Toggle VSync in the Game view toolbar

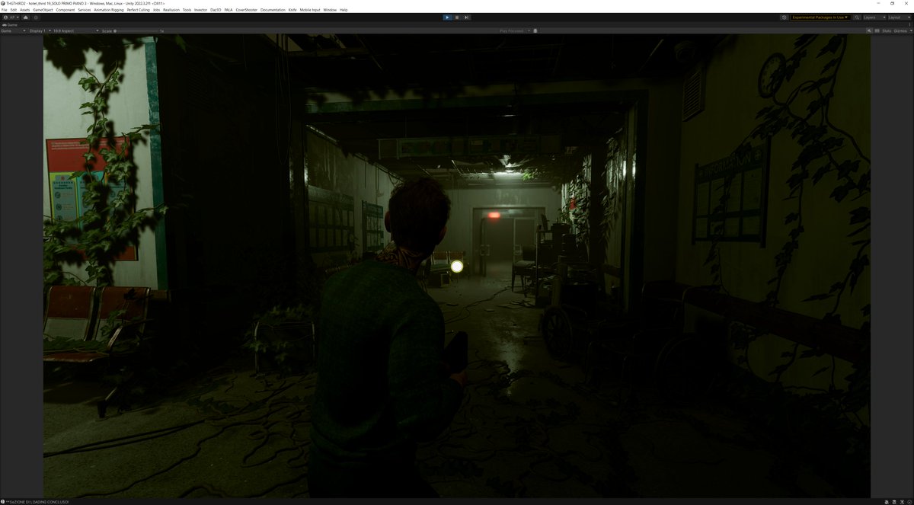pos(877,30)
